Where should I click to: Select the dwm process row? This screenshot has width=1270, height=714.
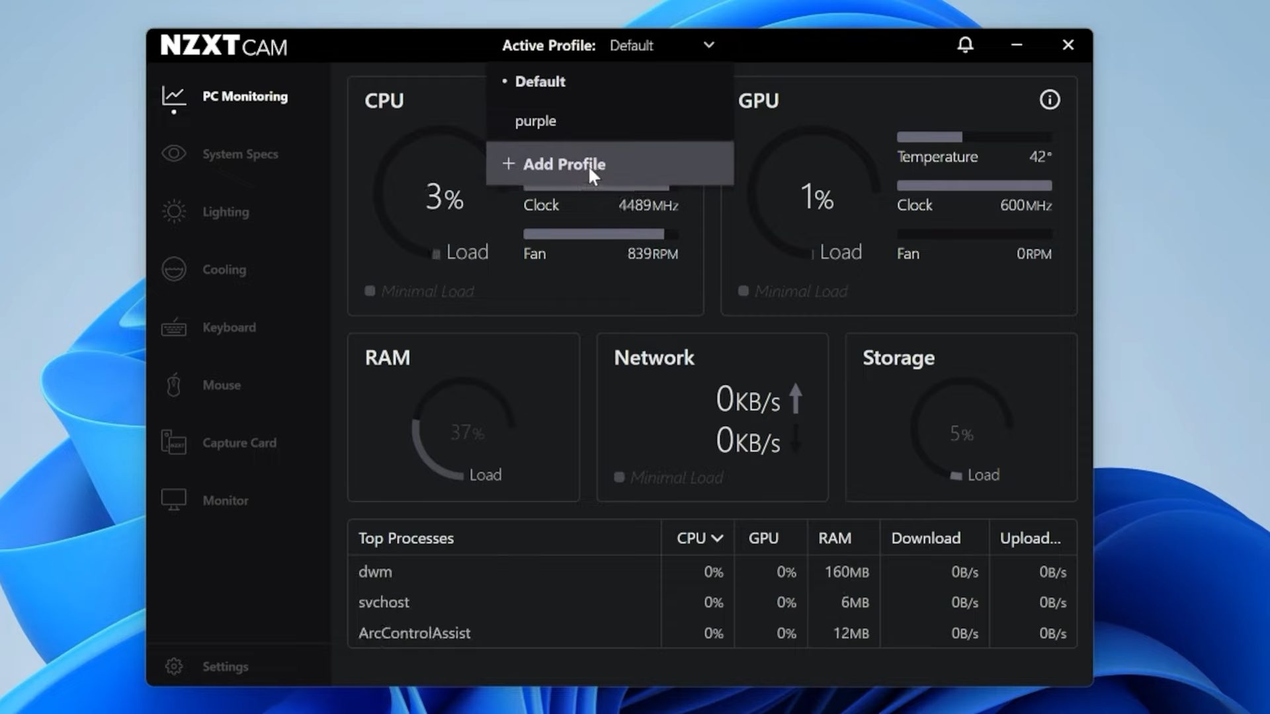point(712,572)
